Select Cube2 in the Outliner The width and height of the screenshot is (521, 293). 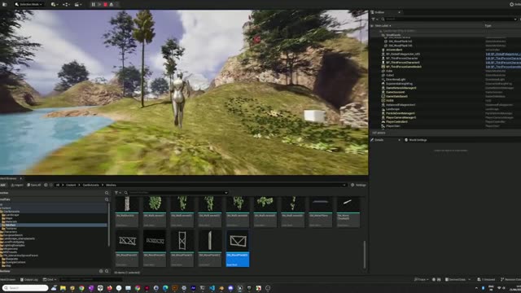tap(390, 75)
